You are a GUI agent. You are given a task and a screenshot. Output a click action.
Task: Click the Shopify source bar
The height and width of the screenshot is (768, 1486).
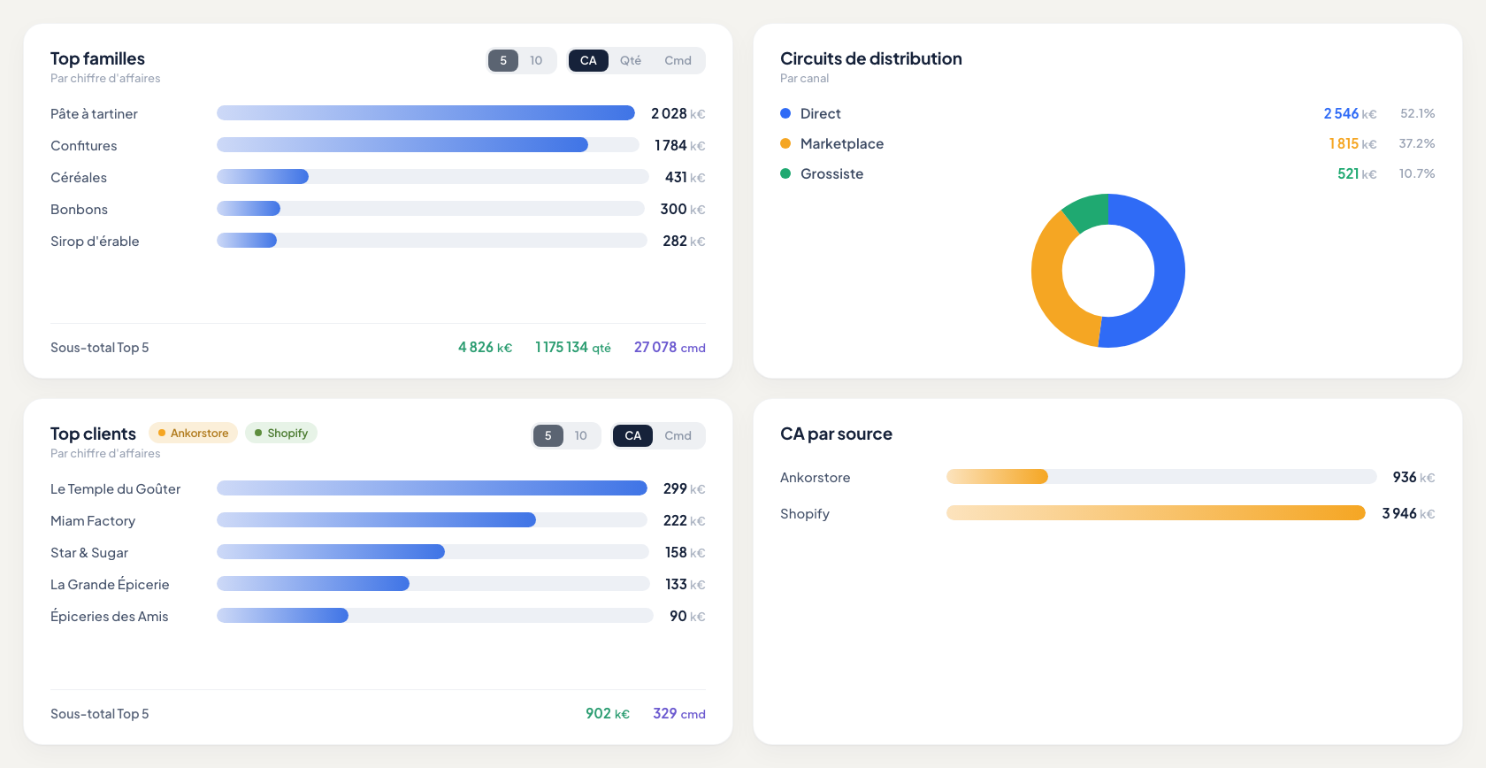click(x=1156, y=513)
